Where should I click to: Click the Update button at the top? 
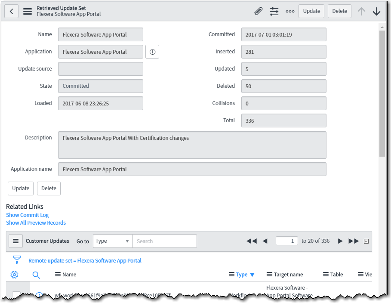point(311,11)
